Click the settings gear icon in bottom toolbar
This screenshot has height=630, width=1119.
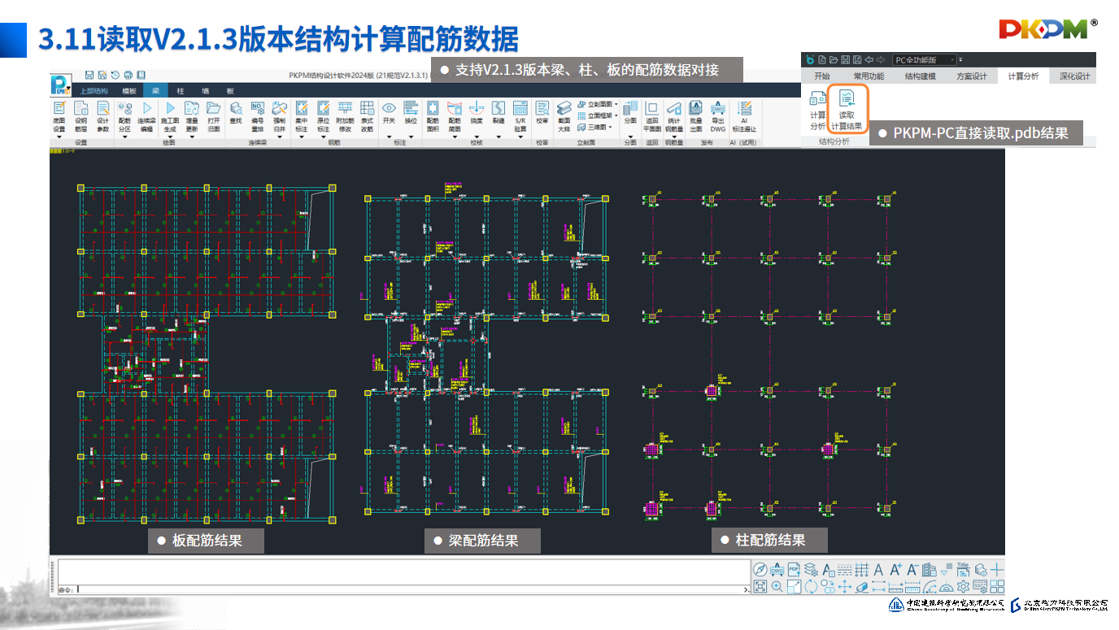click(964, 586)
